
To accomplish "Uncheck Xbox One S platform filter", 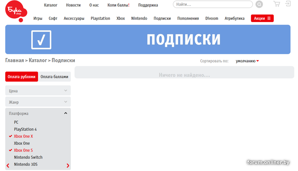I will [23, 150].
